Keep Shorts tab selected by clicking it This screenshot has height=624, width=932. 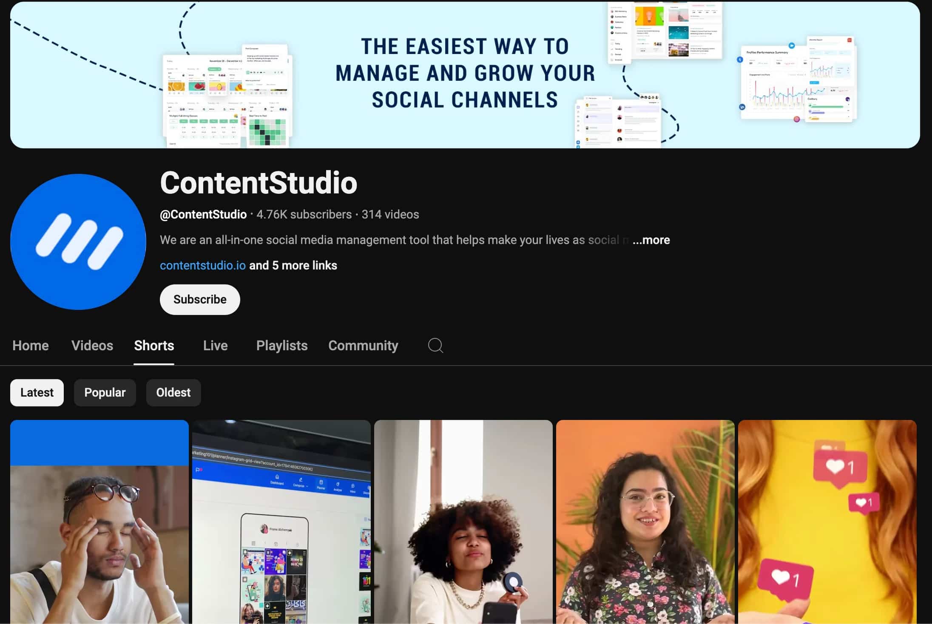coord(154,346)
